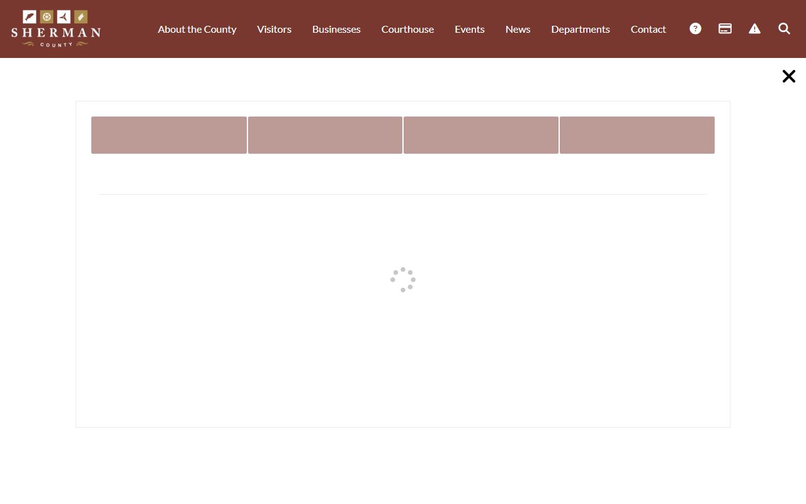Select the third blank tab placeholder

tap(481, 135)
